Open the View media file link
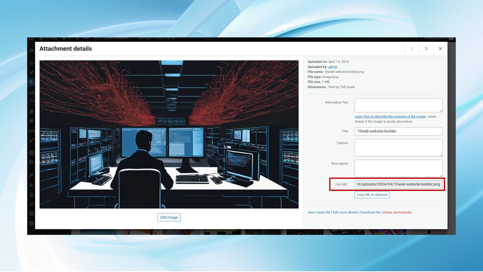This screenshot has height=272, width=483. click(319, 213)
